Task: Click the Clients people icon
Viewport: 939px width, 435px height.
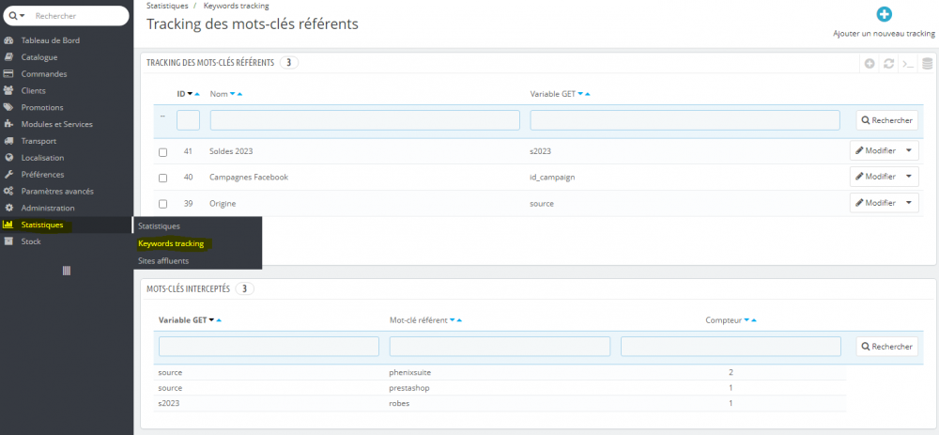Action: point(8,91)
